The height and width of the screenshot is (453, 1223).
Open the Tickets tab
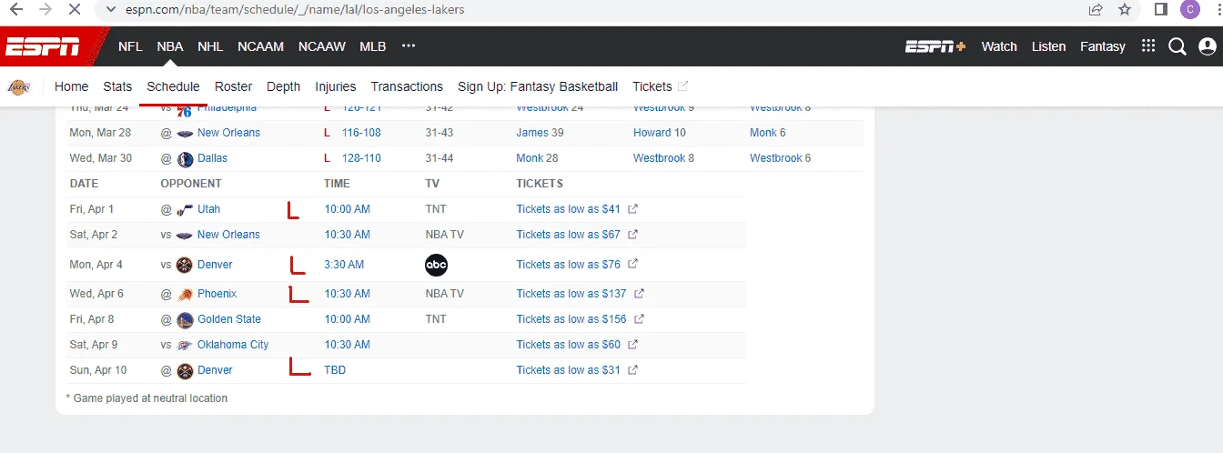click(x=652, y=86)
